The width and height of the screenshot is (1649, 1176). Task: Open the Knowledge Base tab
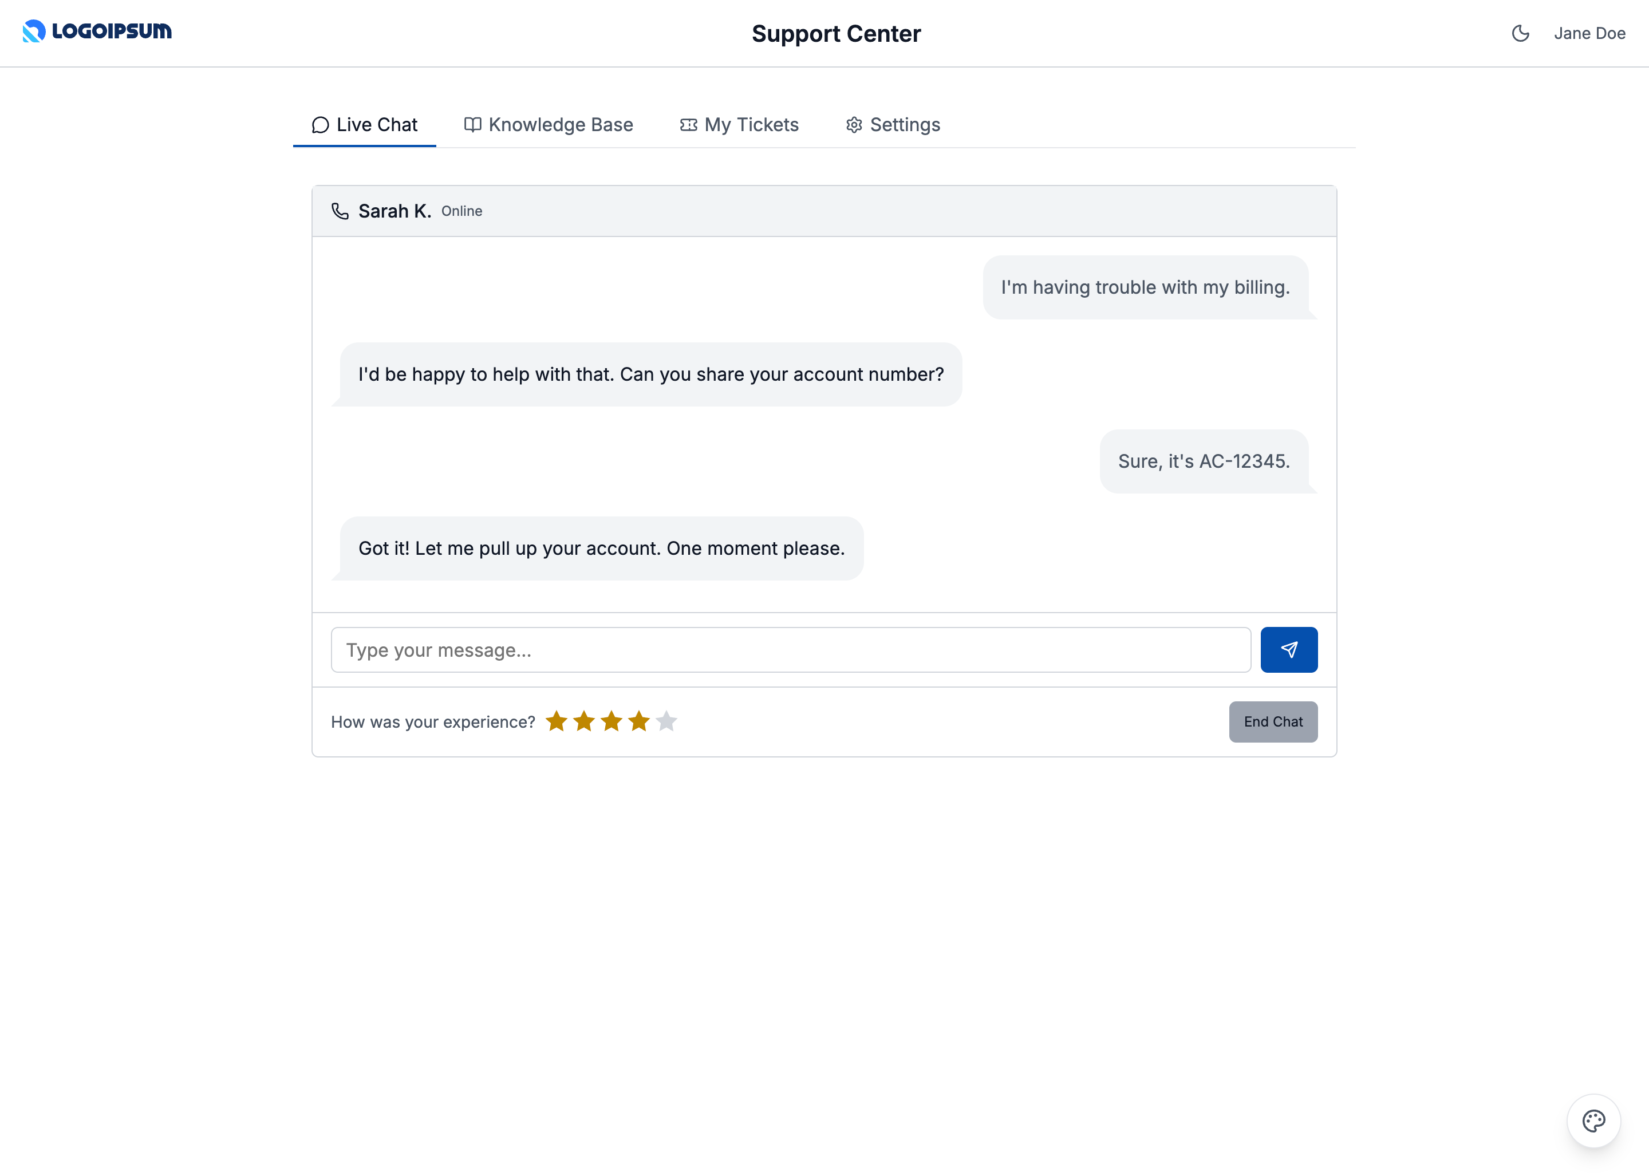pyautogui.click(x=548, y=125)
